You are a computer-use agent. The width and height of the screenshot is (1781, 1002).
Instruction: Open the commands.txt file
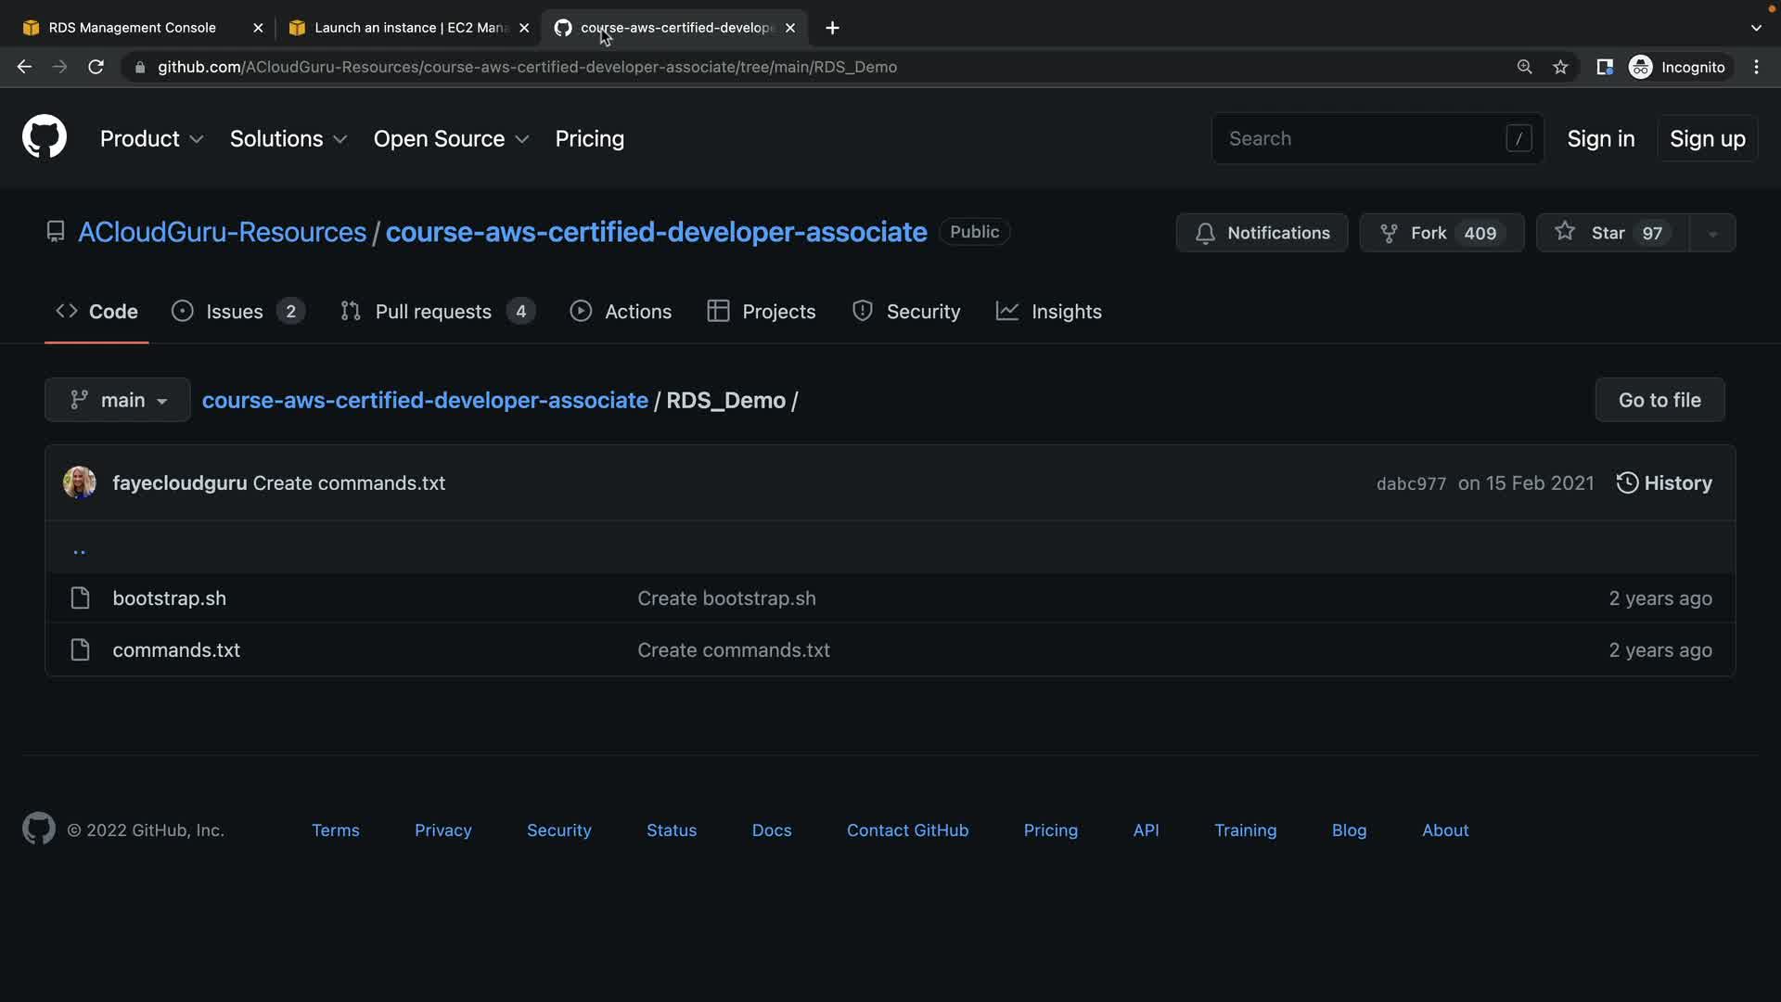(176, 650)
